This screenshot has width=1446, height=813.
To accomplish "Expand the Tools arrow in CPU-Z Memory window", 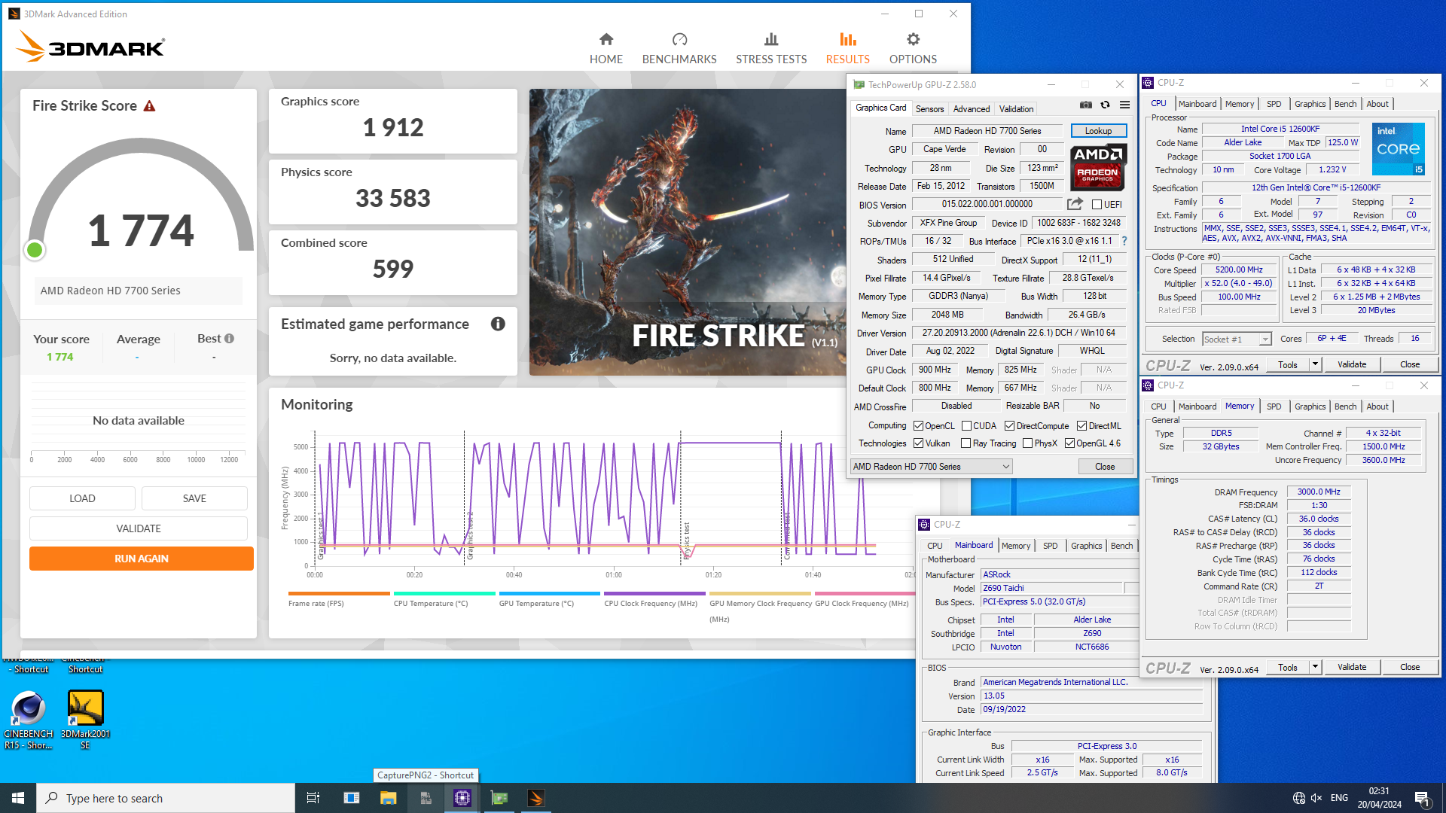I will 1315,667.
